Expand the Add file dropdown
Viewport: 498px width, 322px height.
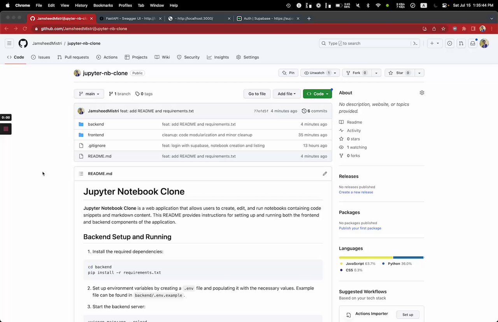pyautogui.click(x=287, y=94)
